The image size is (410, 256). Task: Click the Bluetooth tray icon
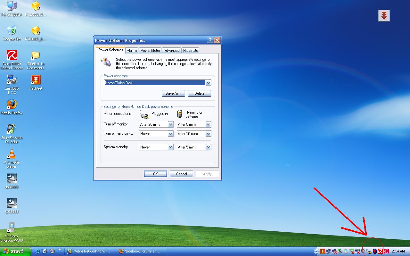(375, 252)
